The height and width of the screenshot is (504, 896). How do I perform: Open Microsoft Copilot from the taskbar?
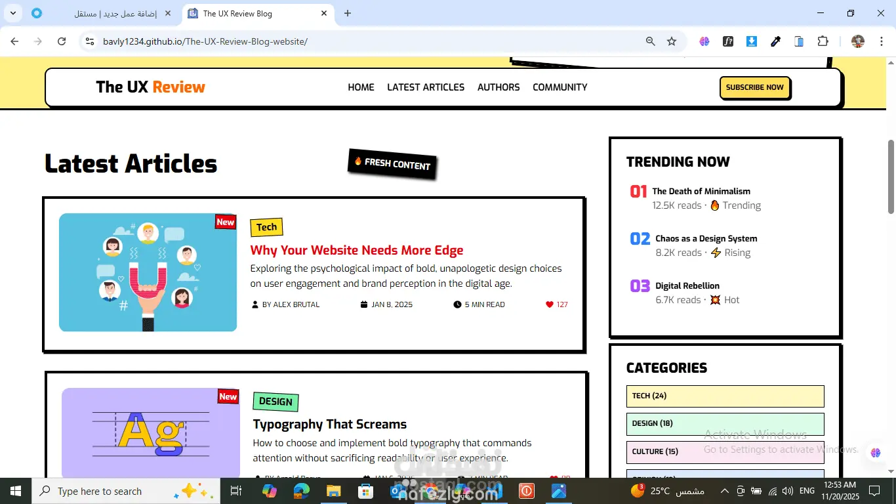(270, 491)
